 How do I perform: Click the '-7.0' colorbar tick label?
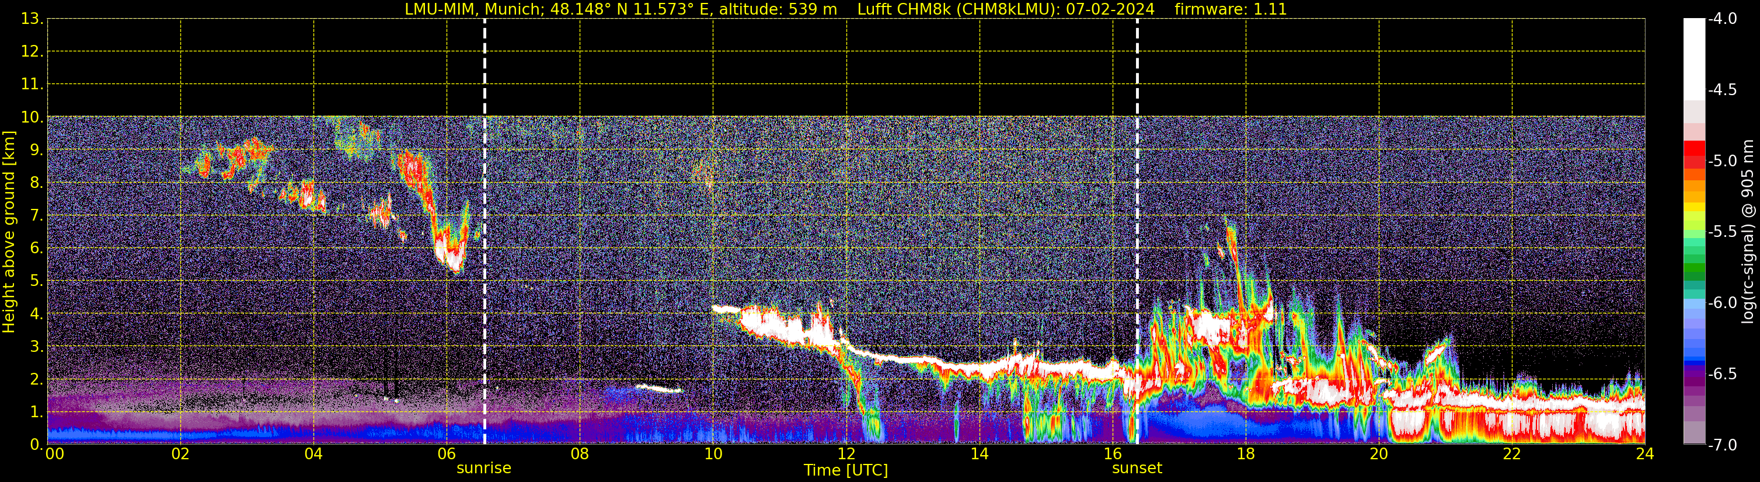tap(1723, 445)
